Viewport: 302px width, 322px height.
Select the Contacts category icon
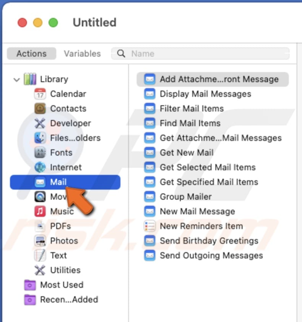point(40,108)
